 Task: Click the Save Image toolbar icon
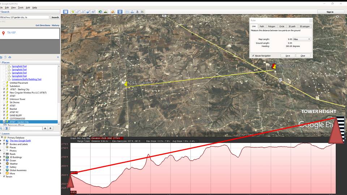tap(137, 12)
